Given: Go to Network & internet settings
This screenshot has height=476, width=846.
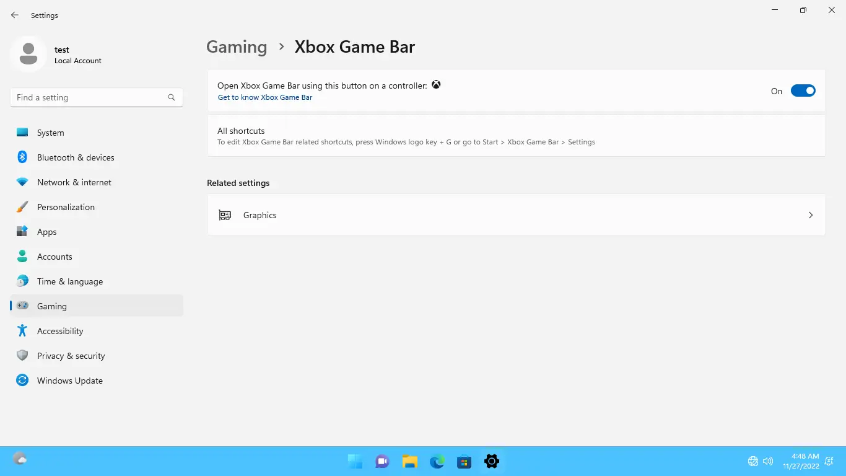Looking at the screenshot, I should pos(97,182).
